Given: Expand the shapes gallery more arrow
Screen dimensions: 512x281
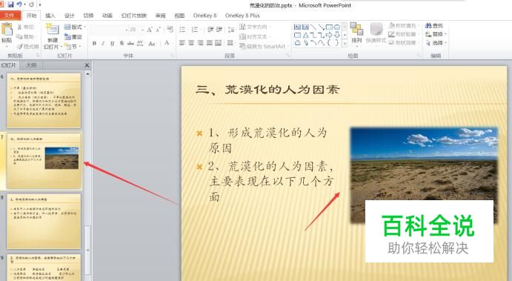Looking at the screenshot, I should 345,43.
